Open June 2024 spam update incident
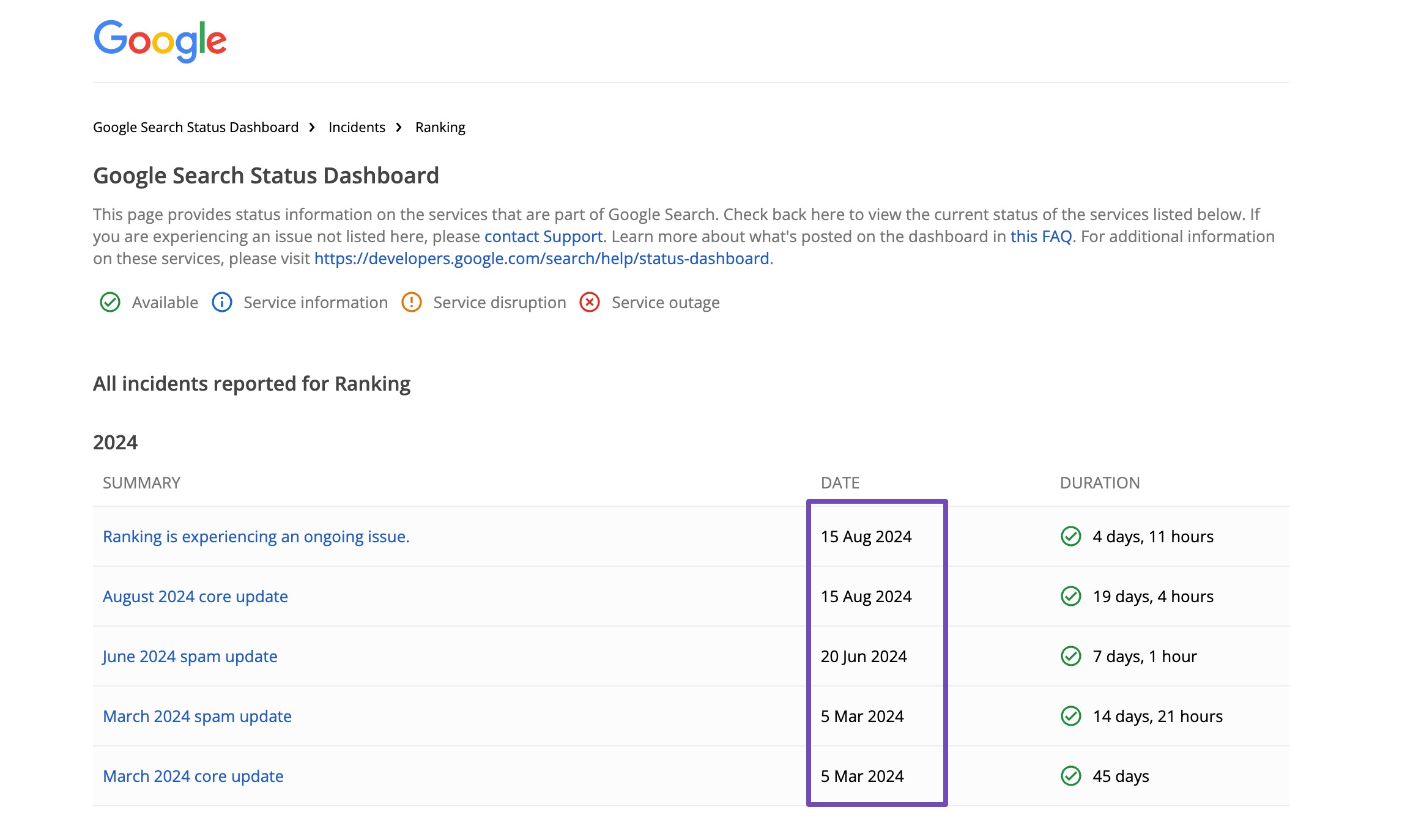Image resolution: width=1413 pixels, height=840 pixels. 190,656
